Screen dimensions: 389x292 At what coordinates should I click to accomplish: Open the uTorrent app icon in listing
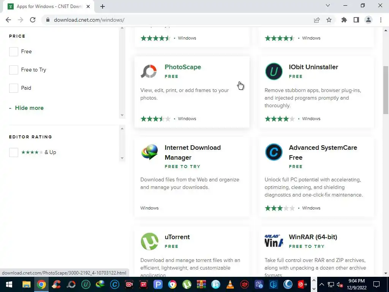tap(150, 241)
